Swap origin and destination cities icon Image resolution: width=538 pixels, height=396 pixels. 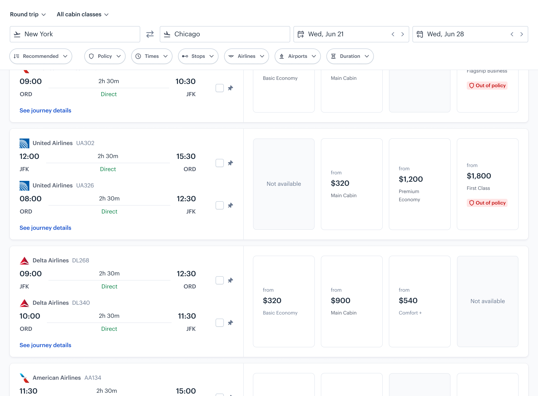tap(150, 34)
